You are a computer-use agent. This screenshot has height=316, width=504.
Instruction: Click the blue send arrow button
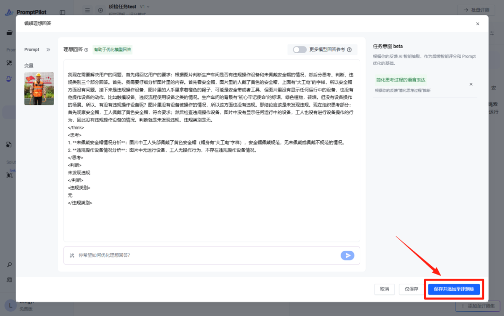point(348,255)
